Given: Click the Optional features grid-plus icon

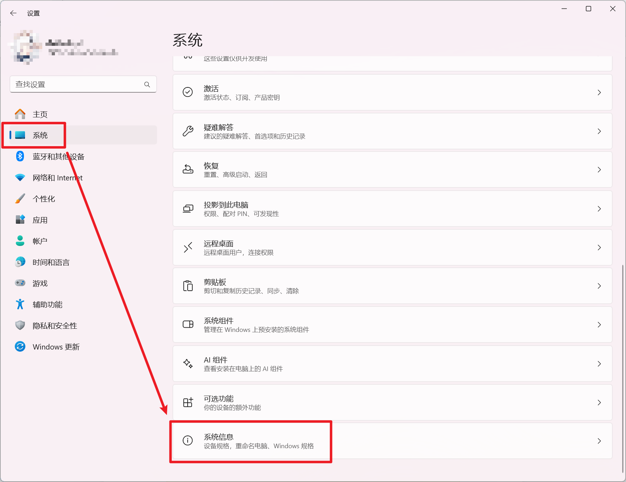Looking at the screenshot, I should pos(188,402).
